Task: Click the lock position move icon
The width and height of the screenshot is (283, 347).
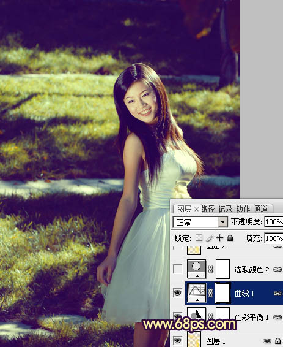Action: pyautogui.click(x=219, y=238)
